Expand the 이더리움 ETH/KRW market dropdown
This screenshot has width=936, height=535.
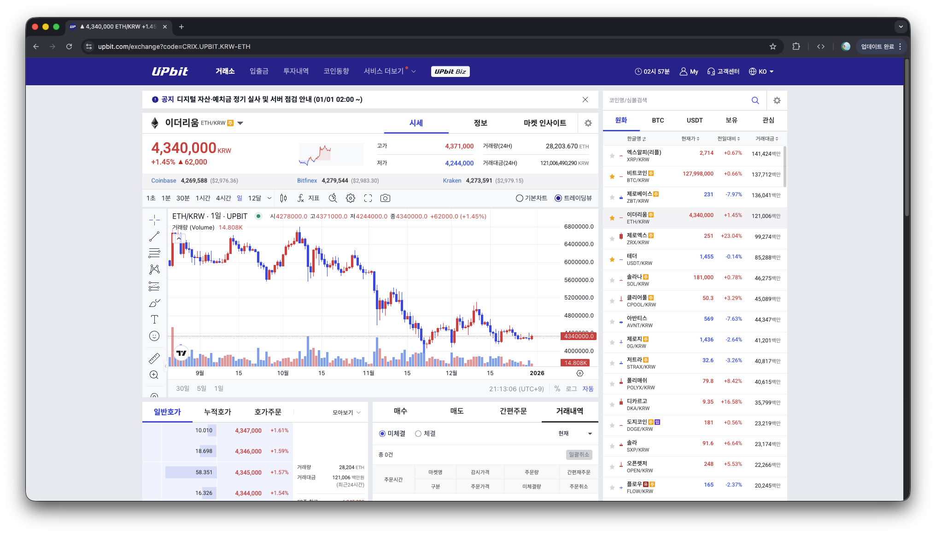[x=240, y=123]
